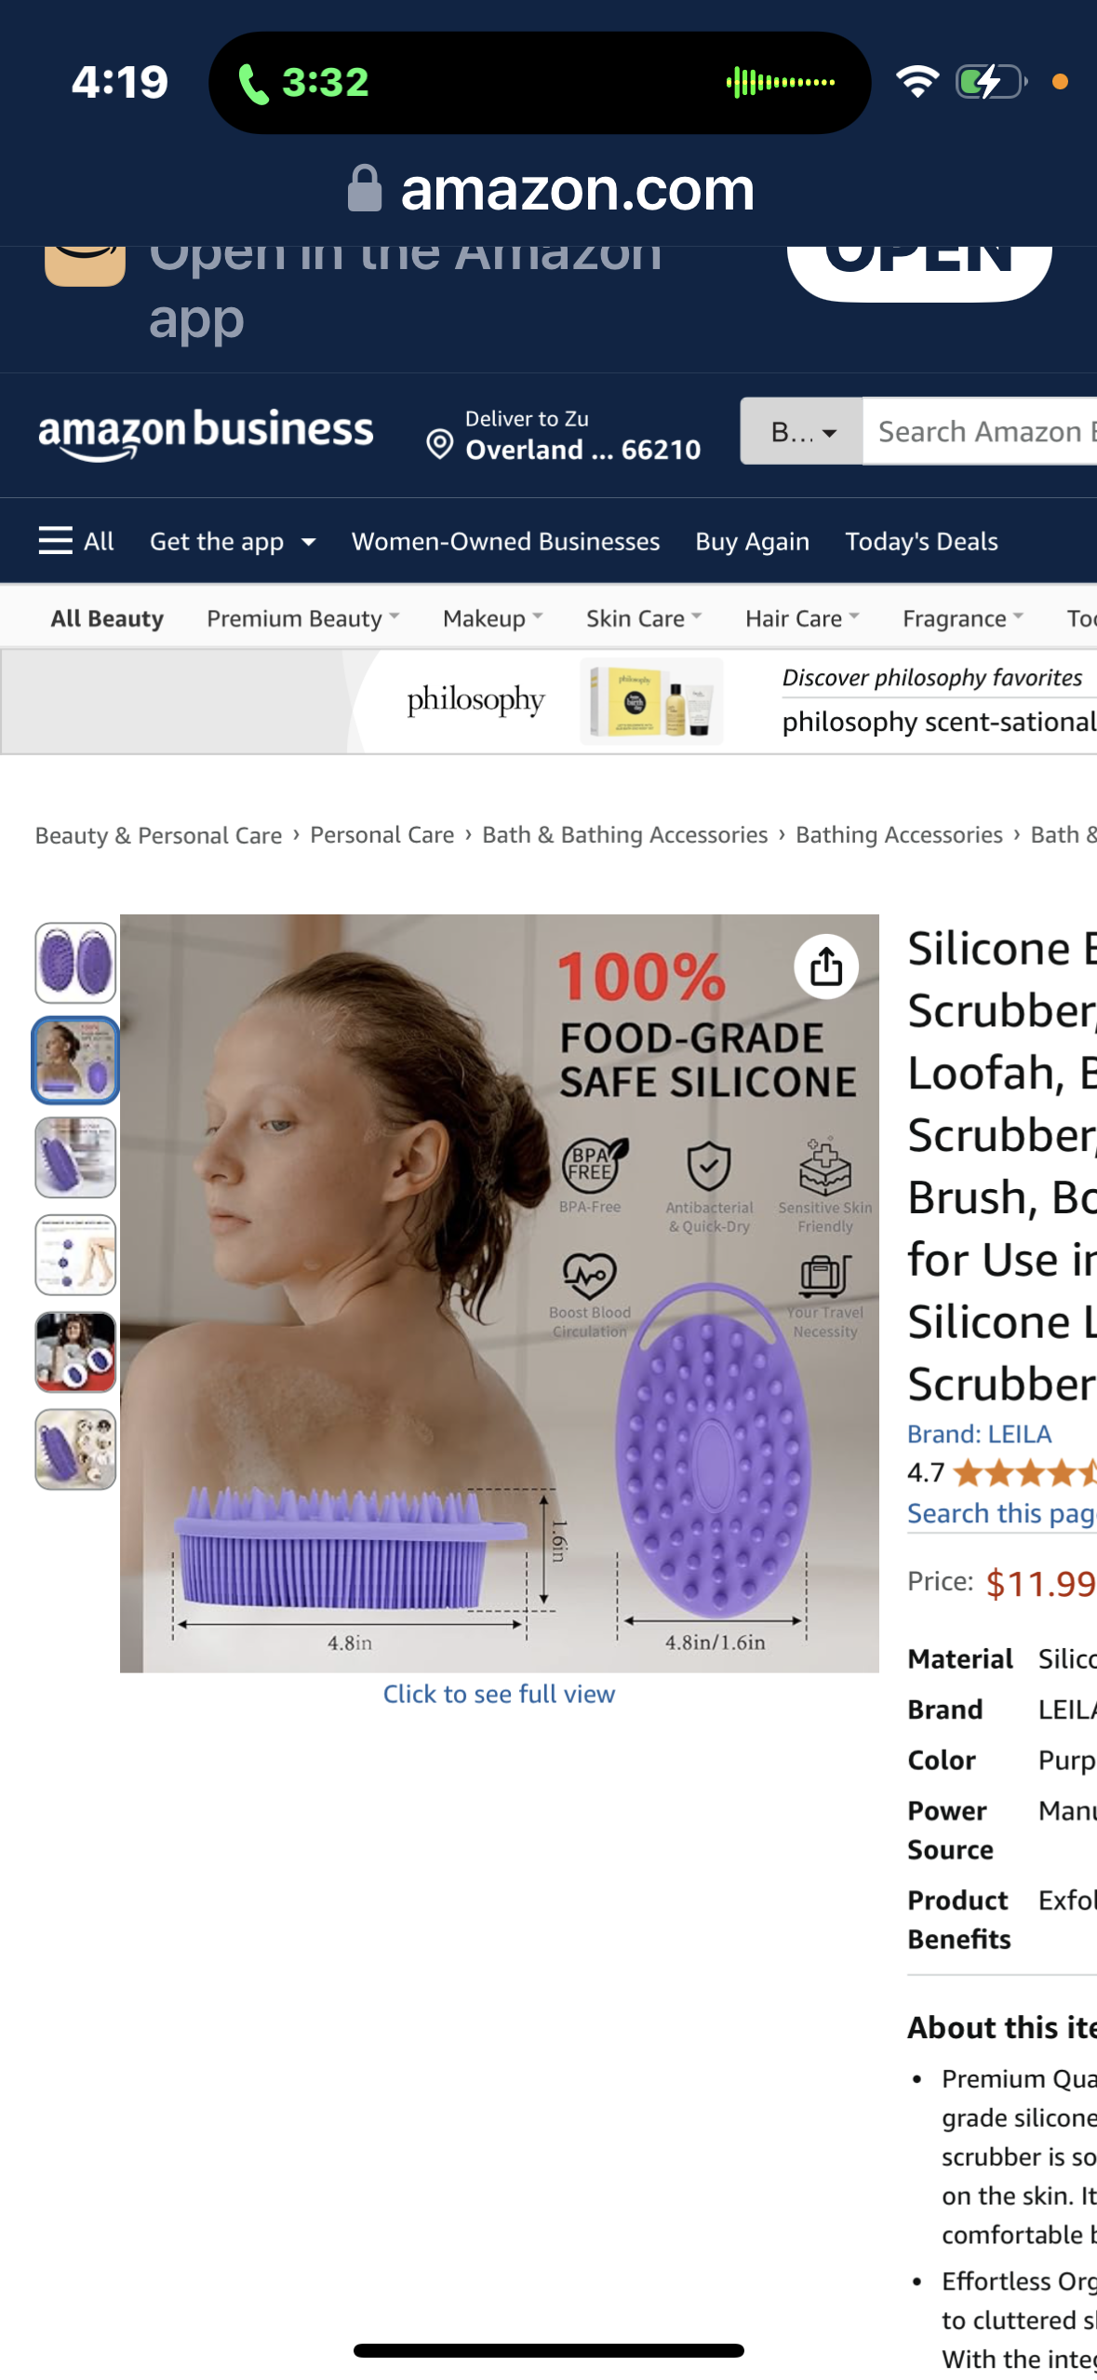The width and height of the screenshot is (1097, 2380).
Task: Click the Amazon Business logo
Action: (206, 433)
